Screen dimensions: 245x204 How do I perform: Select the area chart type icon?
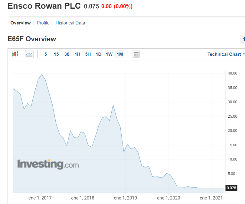click(x=29, y=54)
